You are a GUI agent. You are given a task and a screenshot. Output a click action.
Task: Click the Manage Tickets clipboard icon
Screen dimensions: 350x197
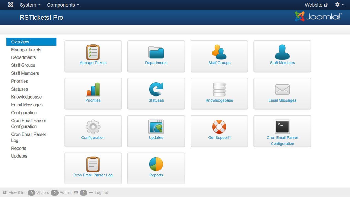point(93,52)
